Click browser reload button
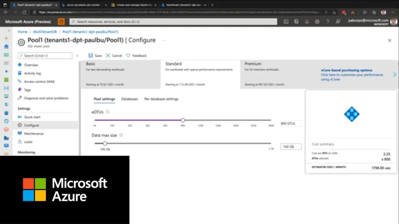The image size is (399, 224). [x=24, y=12]
